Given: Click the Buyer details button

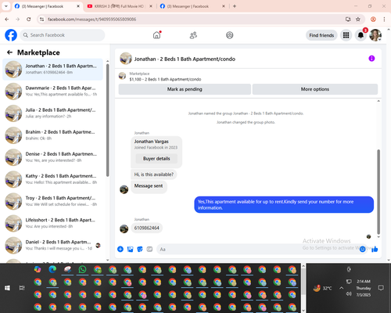Looking at the screenshot, I should pyautogui.click(x=156, y=159).
